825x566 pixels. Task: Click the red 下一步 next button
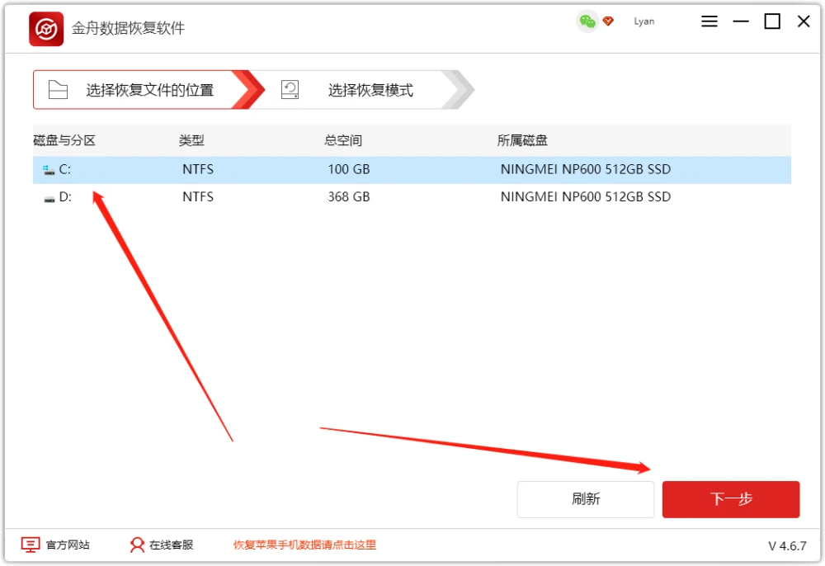point(731,499)
